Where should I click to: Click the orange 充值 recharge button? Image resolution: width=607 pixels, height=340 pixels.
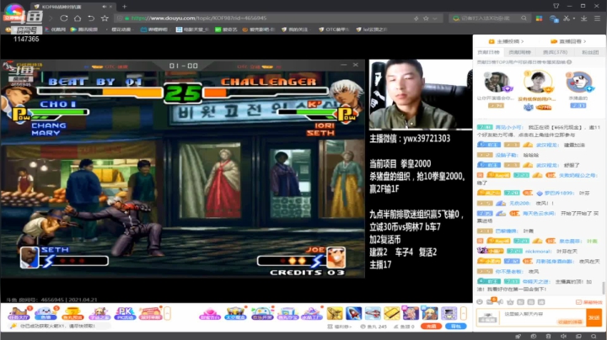click(x=431, y=327)
